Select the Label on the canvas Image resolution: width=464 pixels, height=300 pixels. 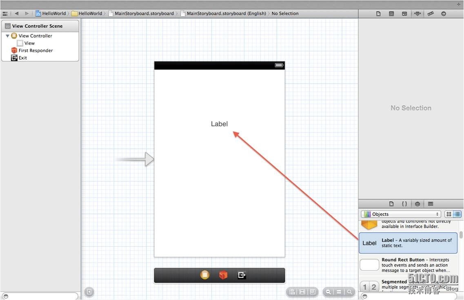coord(219,124)
